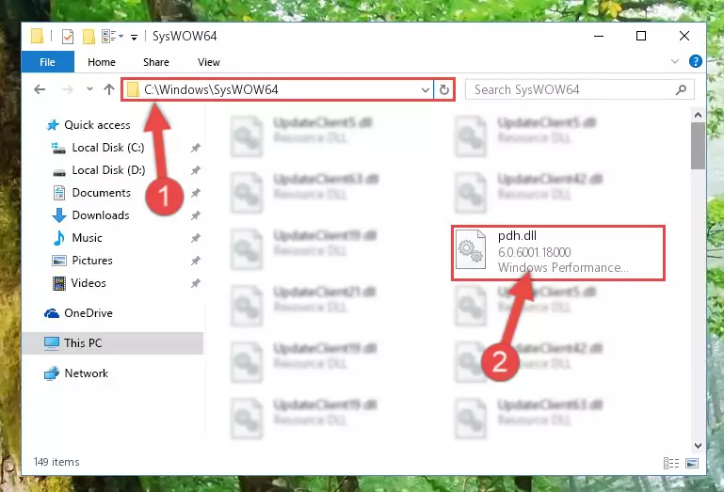Click the New Folder quick access icon
Viewport: 724px width, 492px height.
88,36
